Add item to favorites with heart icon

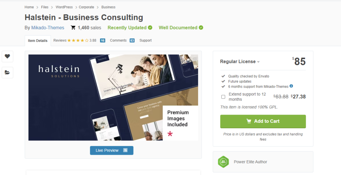pos(7,56)
